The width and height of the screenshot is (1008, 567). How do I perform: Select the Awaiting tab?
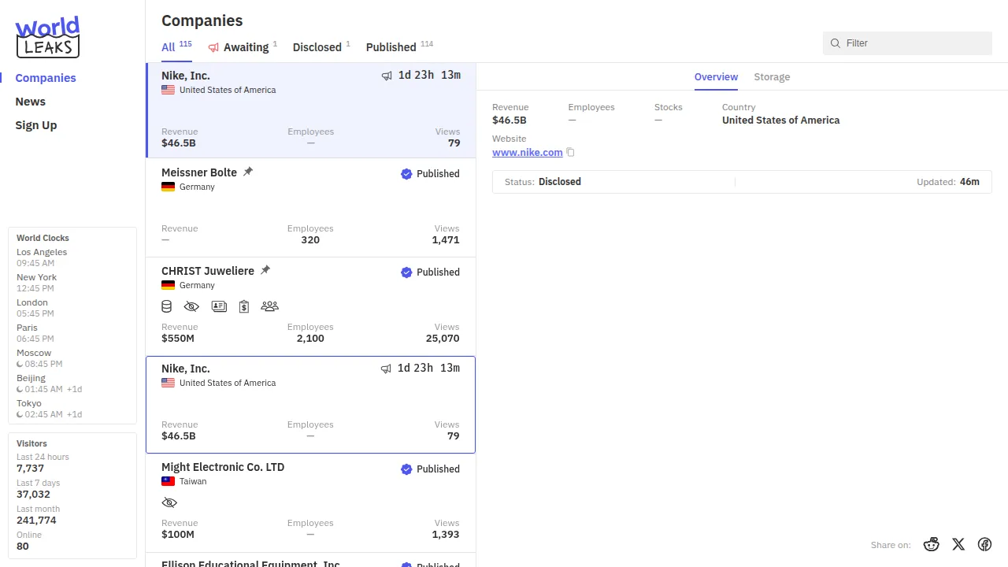click(x=245, y=47)
